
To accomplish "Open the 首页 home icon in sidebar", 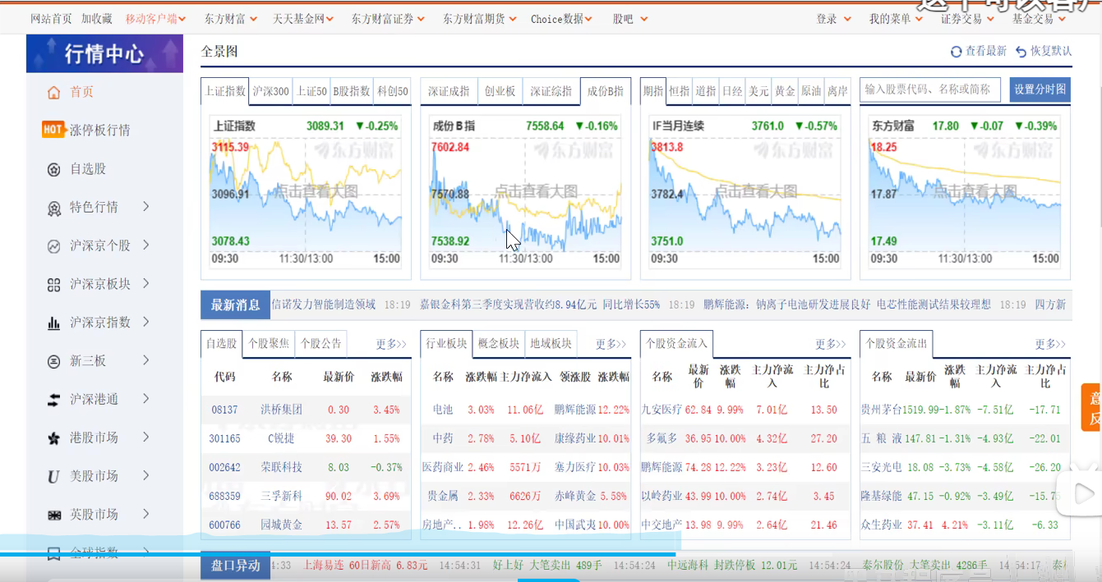I will click(x=54, y=92).
